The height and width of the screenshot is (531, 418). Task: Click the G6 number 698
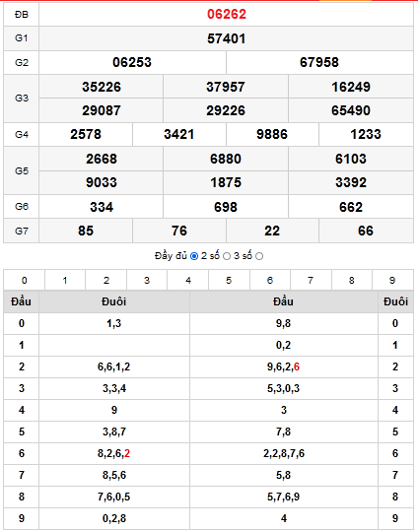pos(226,207)
